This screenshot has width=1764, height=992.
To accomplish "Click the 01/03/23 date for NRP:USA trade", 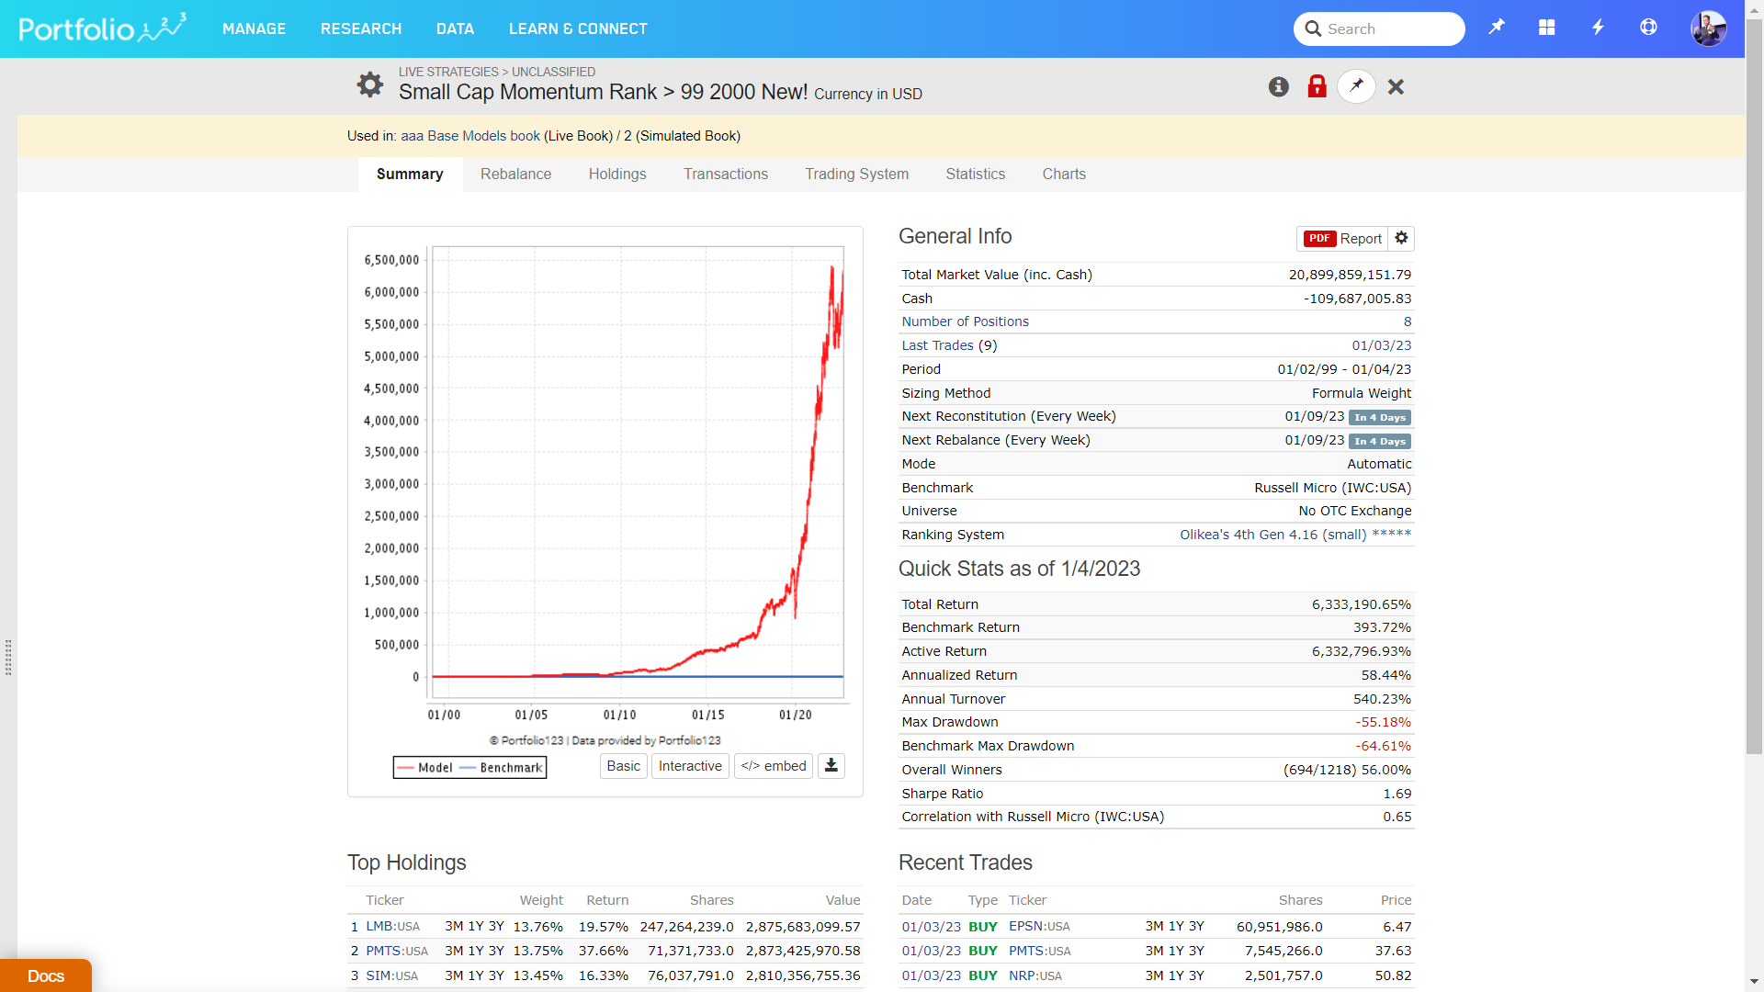I will tap(932, 975).
